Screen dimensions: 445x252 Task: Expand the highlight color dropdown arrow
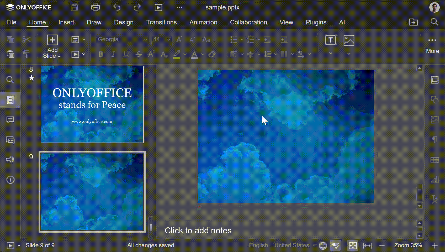point(185,54)
